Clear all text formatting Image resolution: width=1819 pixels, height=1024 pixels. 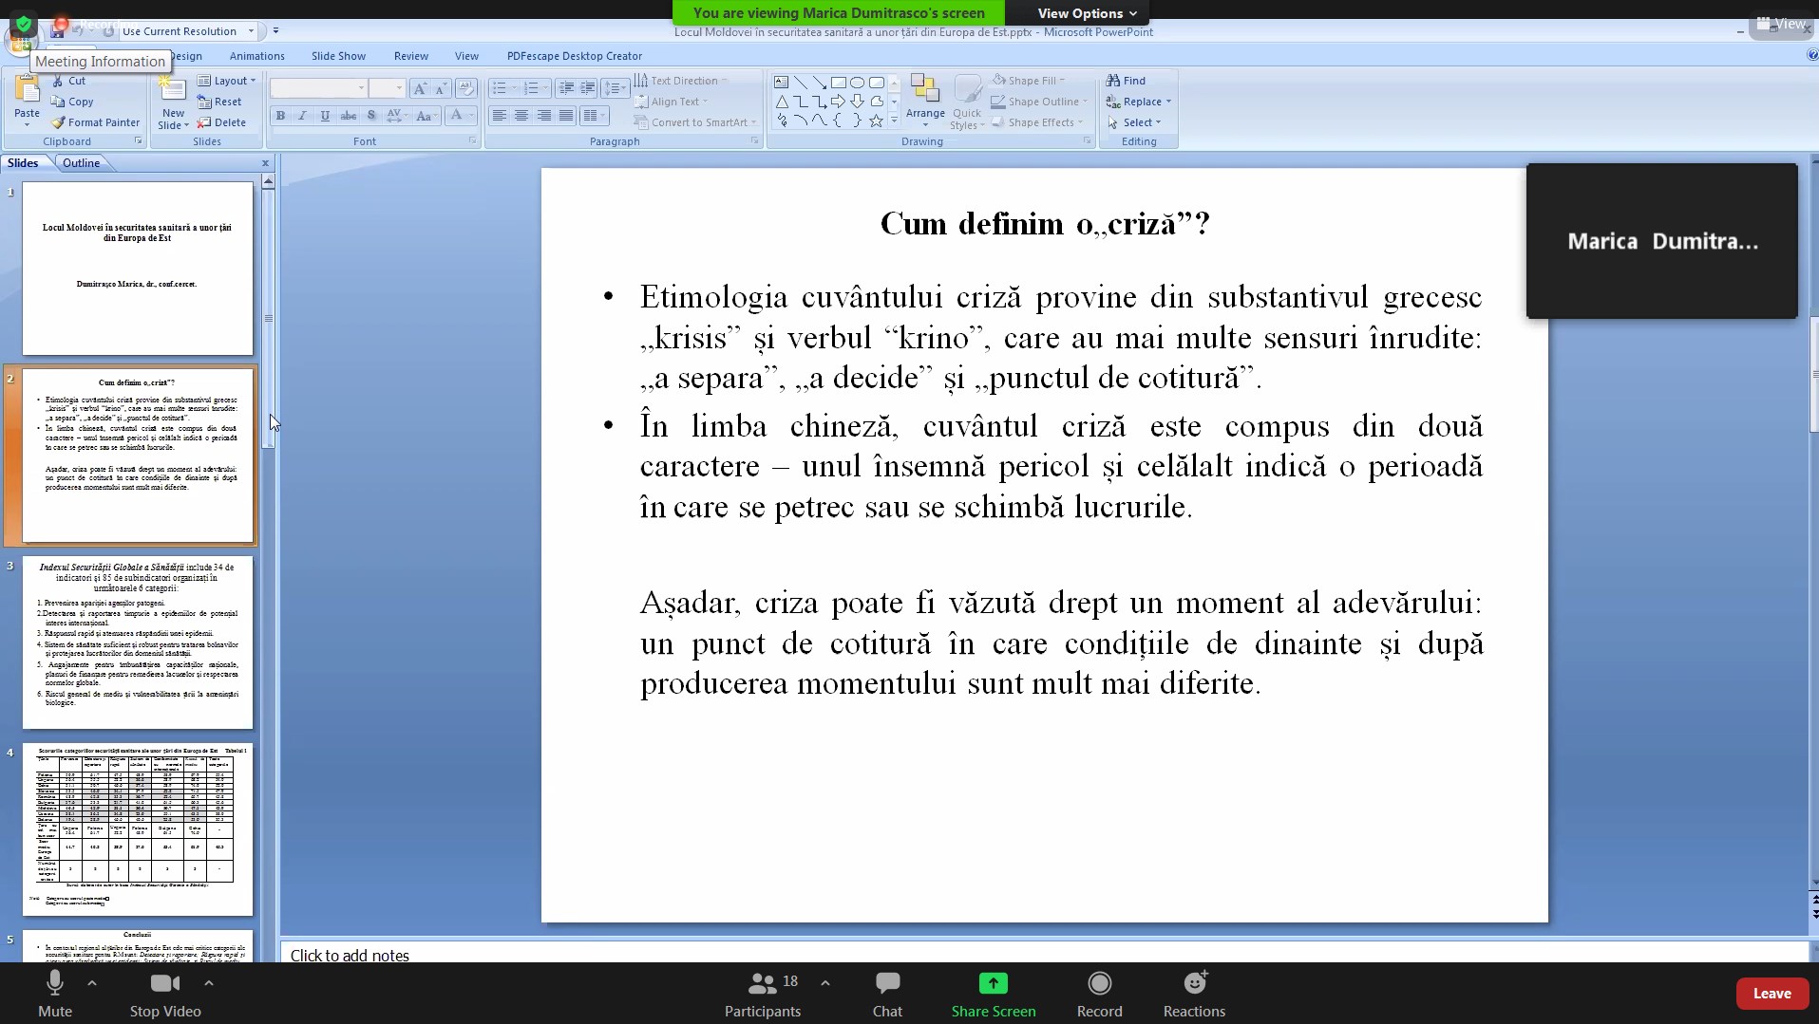[465, 88]
